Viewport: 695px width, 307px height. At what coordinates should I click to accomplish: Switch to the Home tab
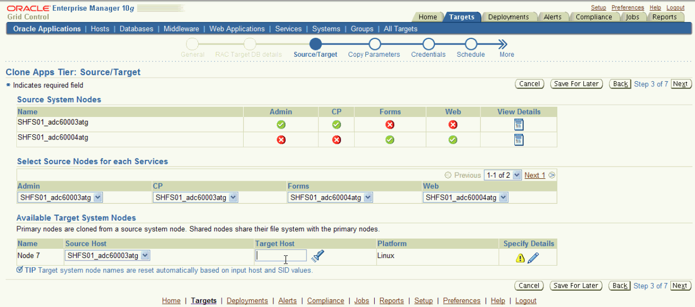coord(428,17)
